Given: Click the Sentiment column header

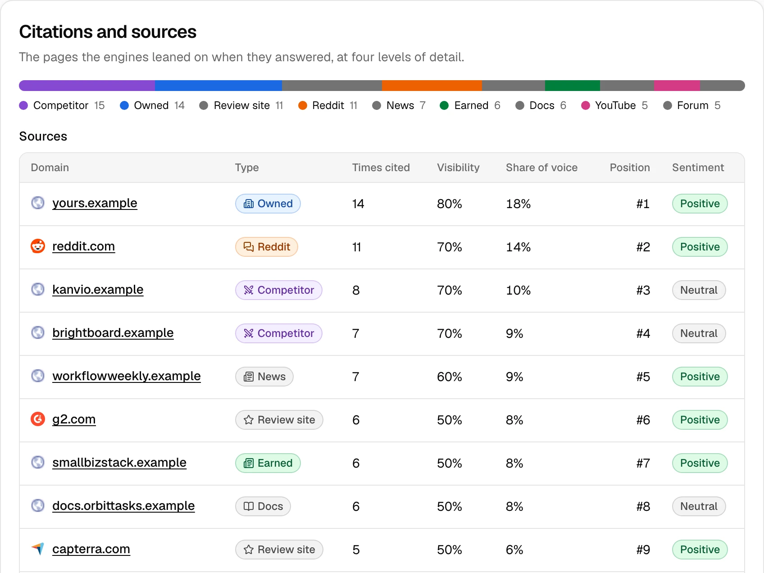Looking at the screenshot, I should point(698,168).
